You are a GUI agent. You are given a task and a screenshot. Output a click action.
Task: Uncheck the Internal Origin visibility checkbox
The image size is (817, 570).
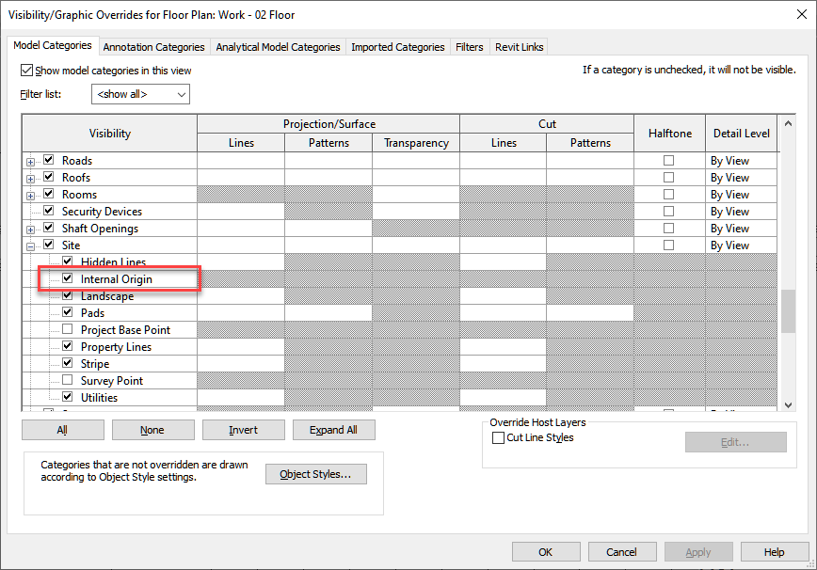click(67, 279)
